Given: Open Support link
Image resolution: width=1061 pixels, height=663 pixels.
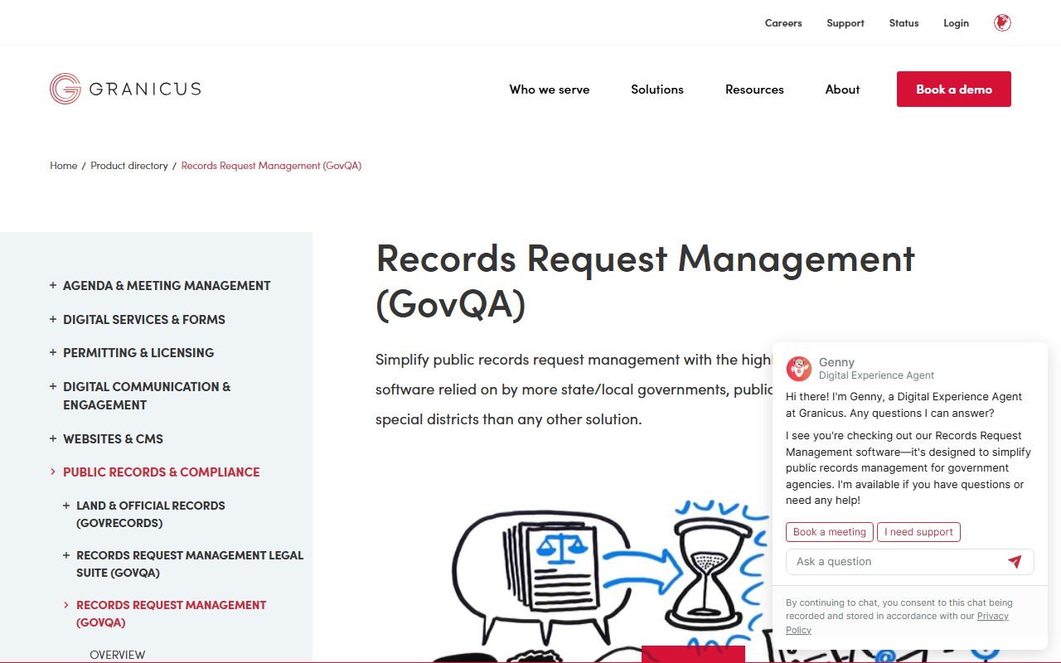Looking at the screenshot, I should 845,23.
